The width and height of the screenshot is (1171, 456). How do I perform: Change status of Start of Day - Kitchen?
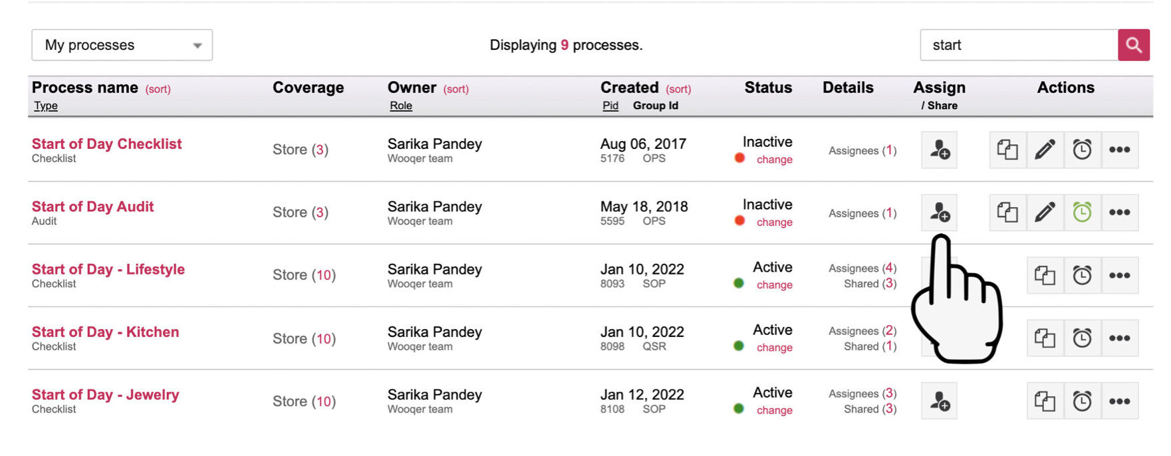[774, 348]
